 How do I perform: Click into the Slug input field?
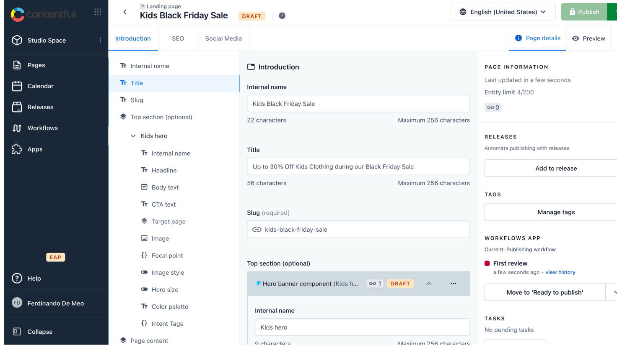click(x=365, y=230)
